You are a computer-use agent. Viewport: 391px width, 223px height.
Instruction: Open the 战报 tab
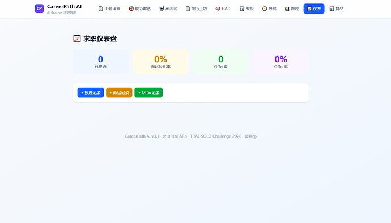[246, 8]
